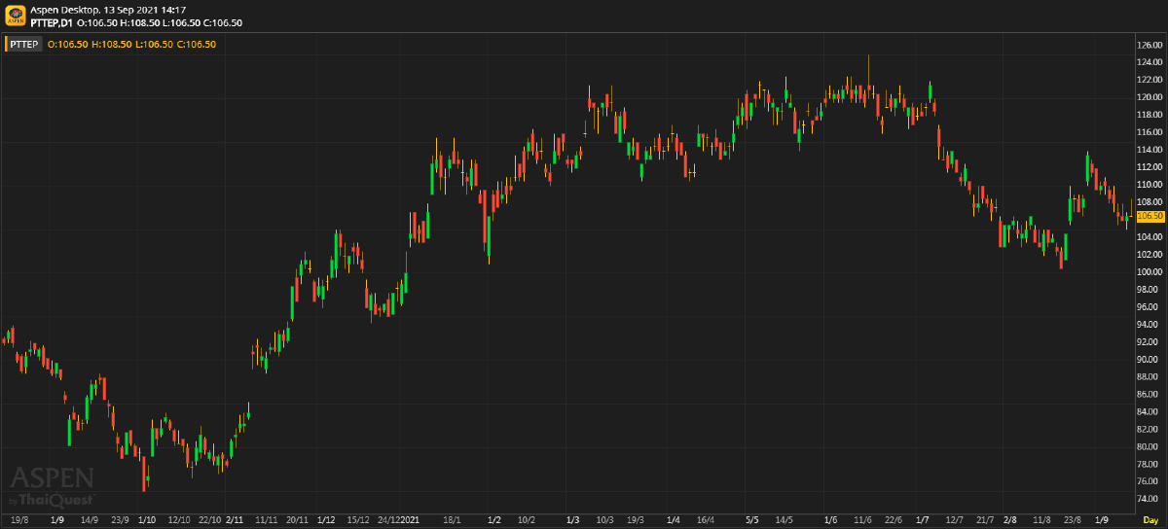
Task: Select the PTTEP symbol label
Action: point(25,44)
